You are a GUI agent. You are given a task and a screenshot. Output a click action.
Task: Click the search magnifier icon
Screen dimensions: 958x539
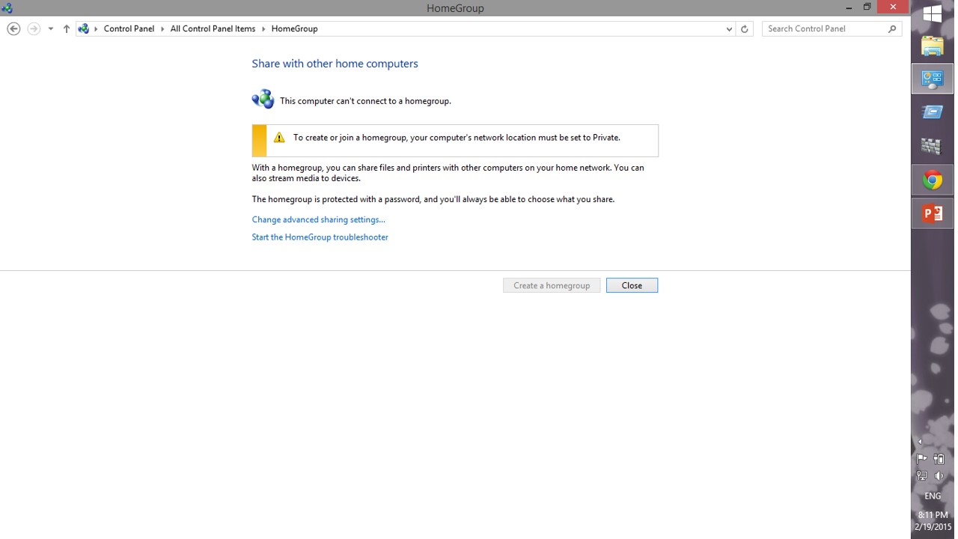tap(892, 28)
